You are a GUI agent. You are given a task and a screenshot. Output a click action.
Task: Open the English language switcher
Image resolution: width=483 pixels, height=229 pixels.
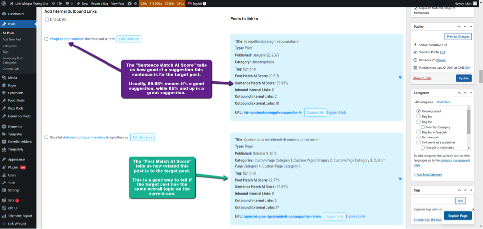(197, 3)
